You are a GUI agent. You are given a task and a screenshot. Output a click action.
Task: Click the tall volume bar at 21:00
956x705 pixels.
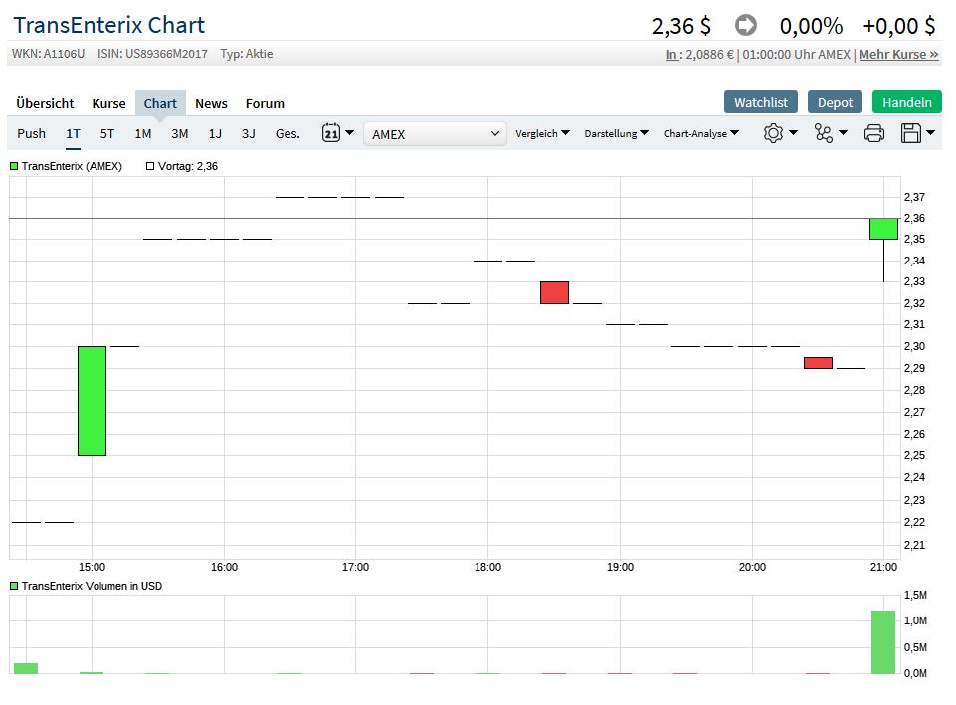883,641
